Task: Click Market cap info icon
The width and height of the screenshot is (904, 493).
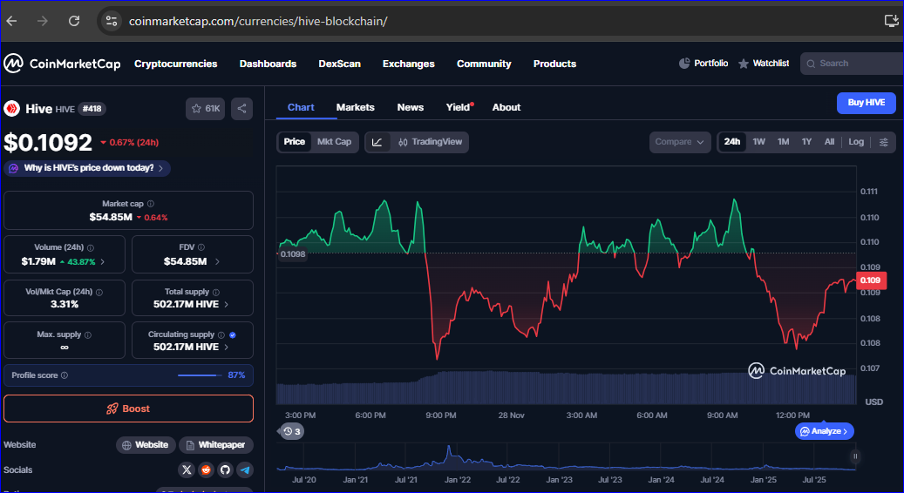Action: tap(151, 204)
